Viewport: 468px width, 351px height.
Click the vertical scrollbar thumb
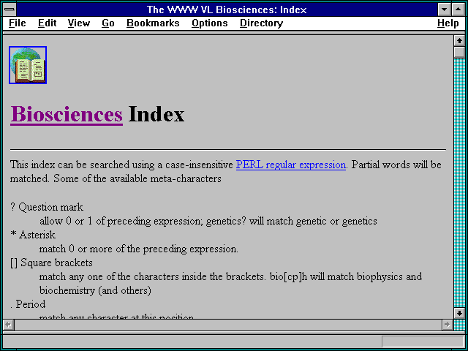click(x=459, y=52)
